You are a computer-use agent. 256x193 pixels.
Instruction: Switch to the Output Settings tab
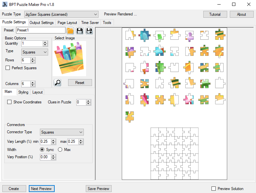tap(42, 23)
